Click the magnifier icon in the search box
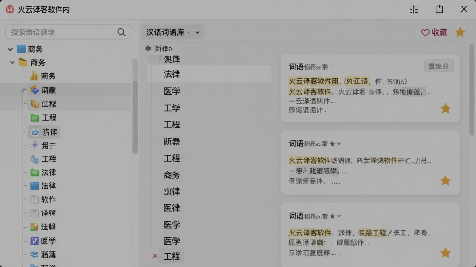This screenshot has width=476, height=267. pyautogui.click(x=121, y=32)
